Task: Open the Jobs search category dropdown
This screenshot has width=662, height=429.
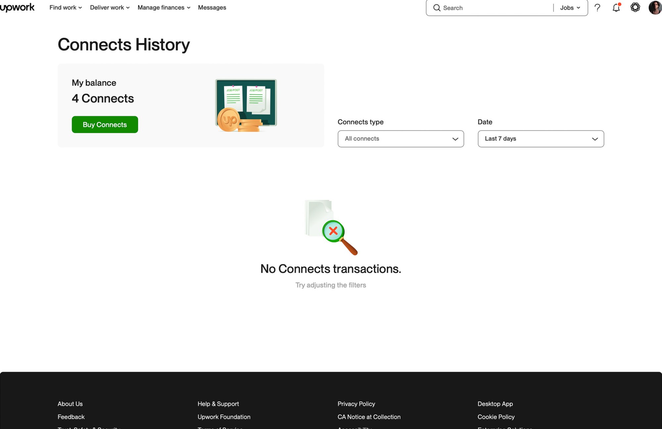Action: coord(570,8)
